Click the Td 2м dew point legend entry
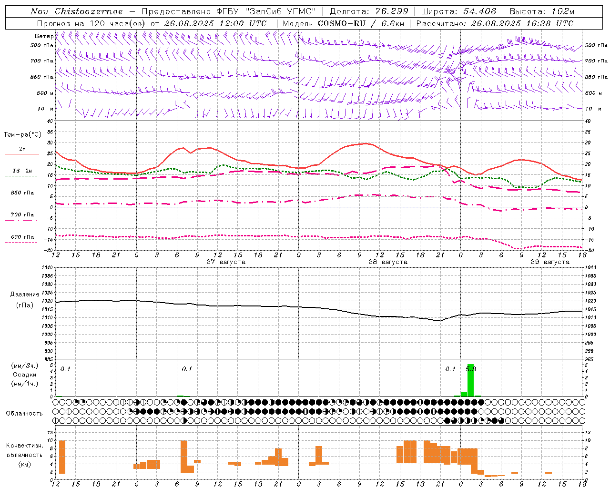 pyautogui.click(x=22, y=173)
